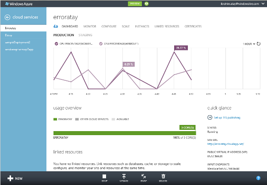Update the deployment with upload arrow
Screen dimensions: 267x185
[124, 178]
